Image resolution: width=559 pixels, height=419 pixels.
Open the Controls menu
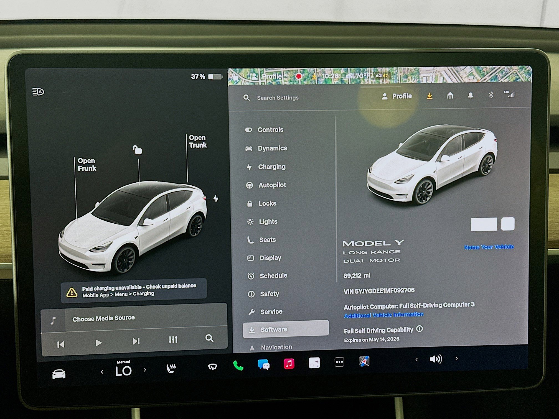[x=264, y=130]
